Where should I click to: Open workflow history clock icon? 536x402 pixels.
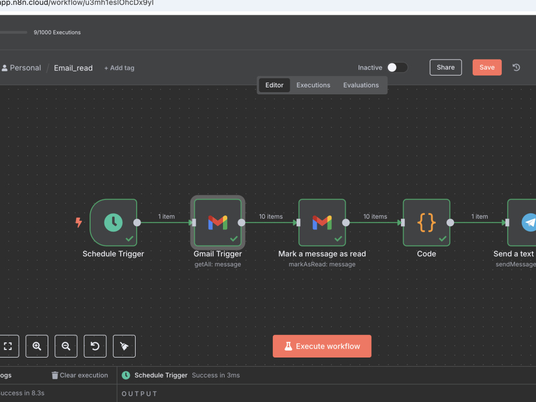click(x=516, y=68)
